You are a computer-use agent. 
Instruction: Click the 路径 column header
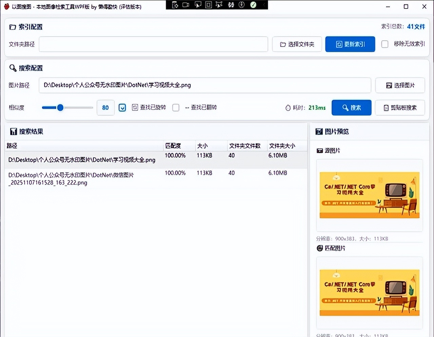[12, 146]
